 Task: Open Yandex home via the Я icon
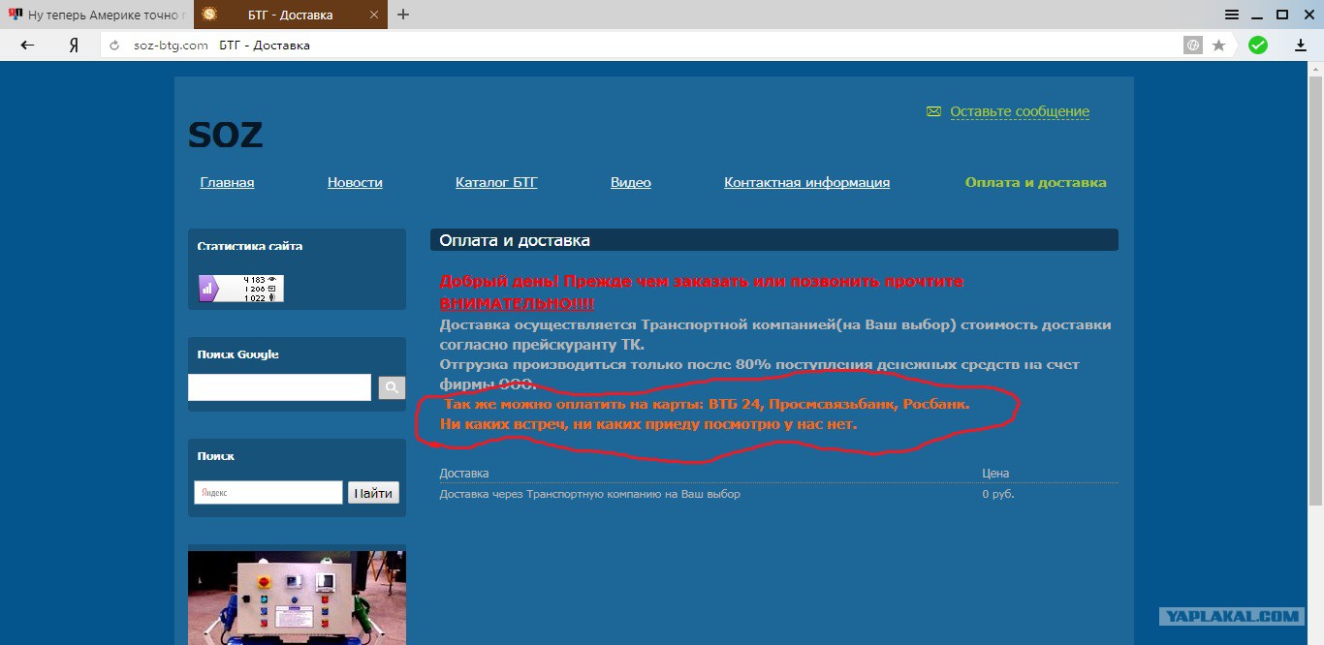coord(74,45)
